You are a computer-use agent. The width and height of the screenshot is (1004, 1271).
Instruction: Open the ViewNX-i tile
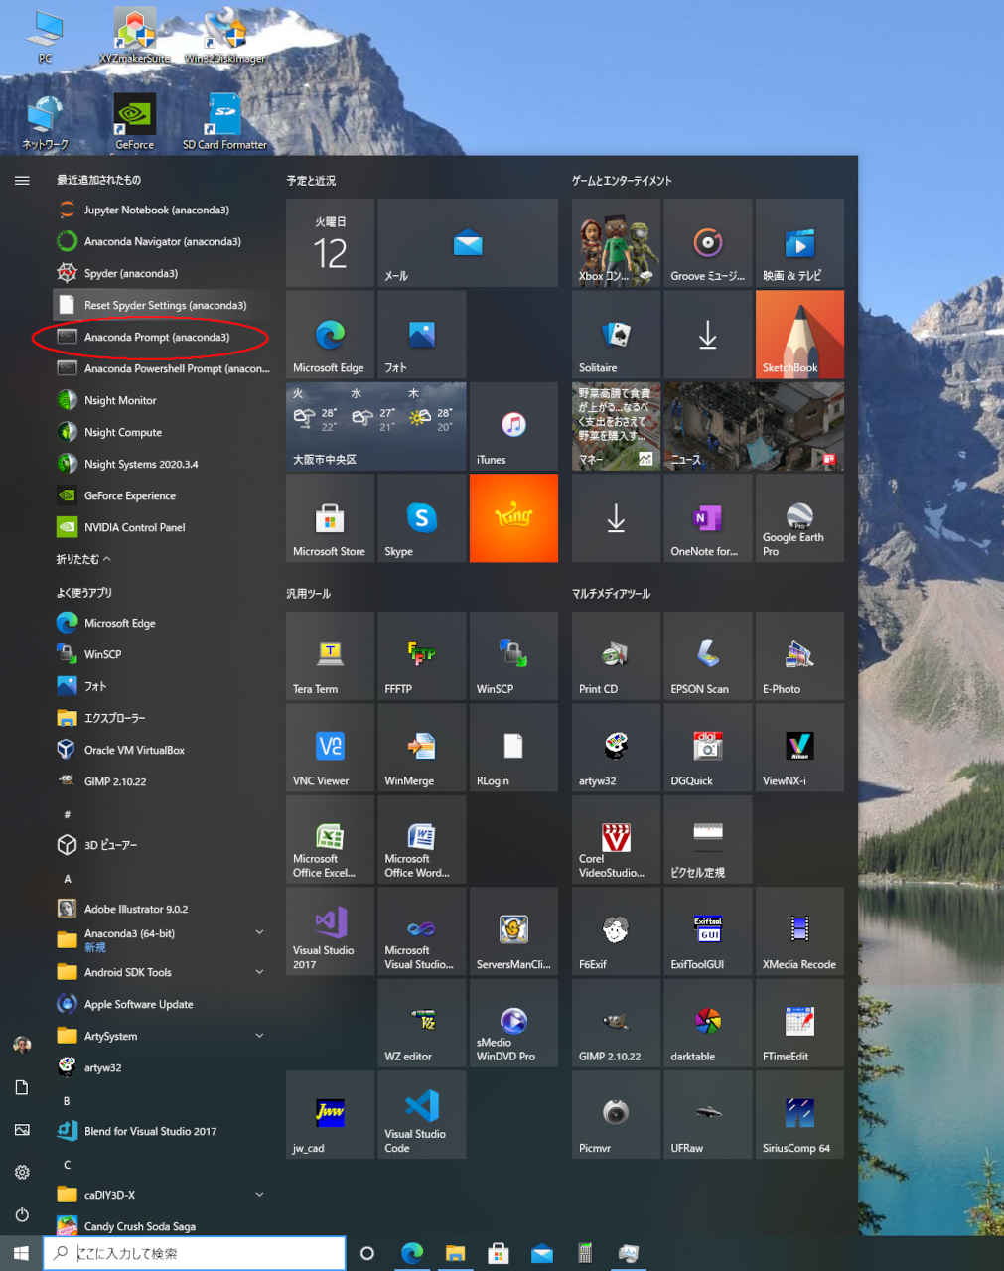coord(799,748)
